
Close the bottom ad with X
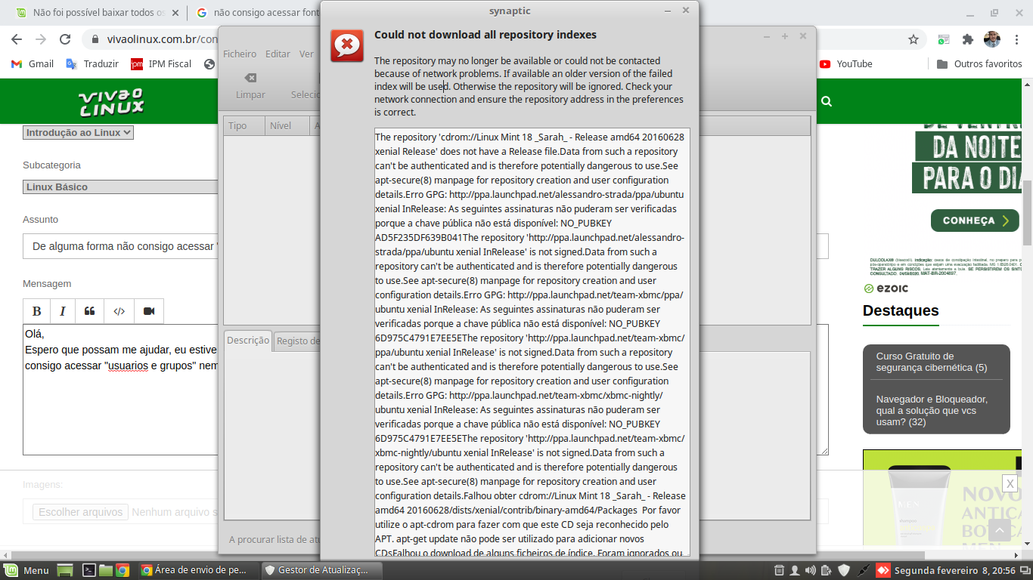[x=1010, y=483]
